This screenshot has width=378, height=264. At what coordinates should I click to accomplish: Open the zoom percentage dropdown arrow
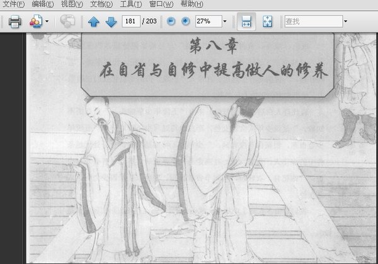[x=225, y=21]
